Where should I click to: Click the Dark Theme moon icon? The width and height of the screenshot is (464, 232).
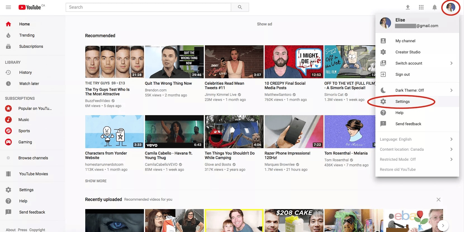pyautogui.click(x=383, y=90)
